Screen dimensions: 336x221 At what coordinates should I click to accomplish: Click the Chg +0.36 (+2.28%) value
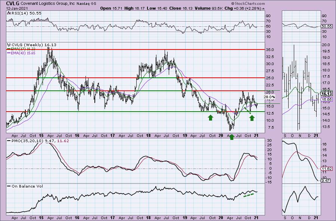pyautogui.click(x=243, y=9)
